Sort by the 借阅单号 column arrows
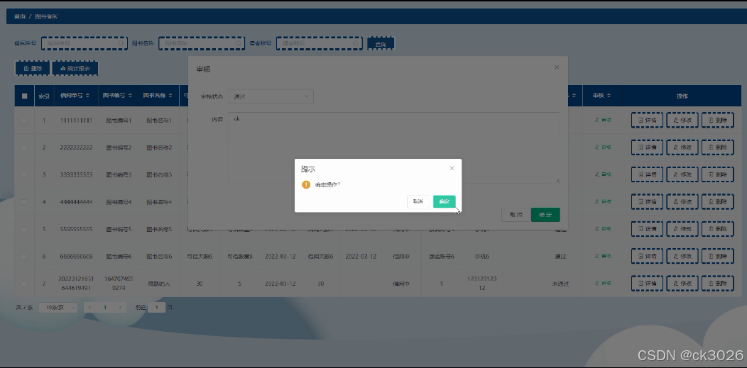Viewport: 747px width, 368px height. (x=87, y=96)
